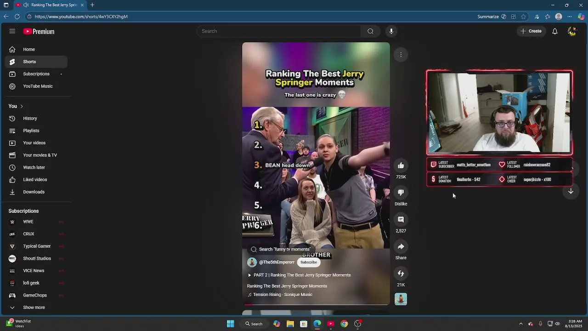Open the YouTube hamburger guide menu
The width and height of the screenshot is (588, 331).
(12, 31)
